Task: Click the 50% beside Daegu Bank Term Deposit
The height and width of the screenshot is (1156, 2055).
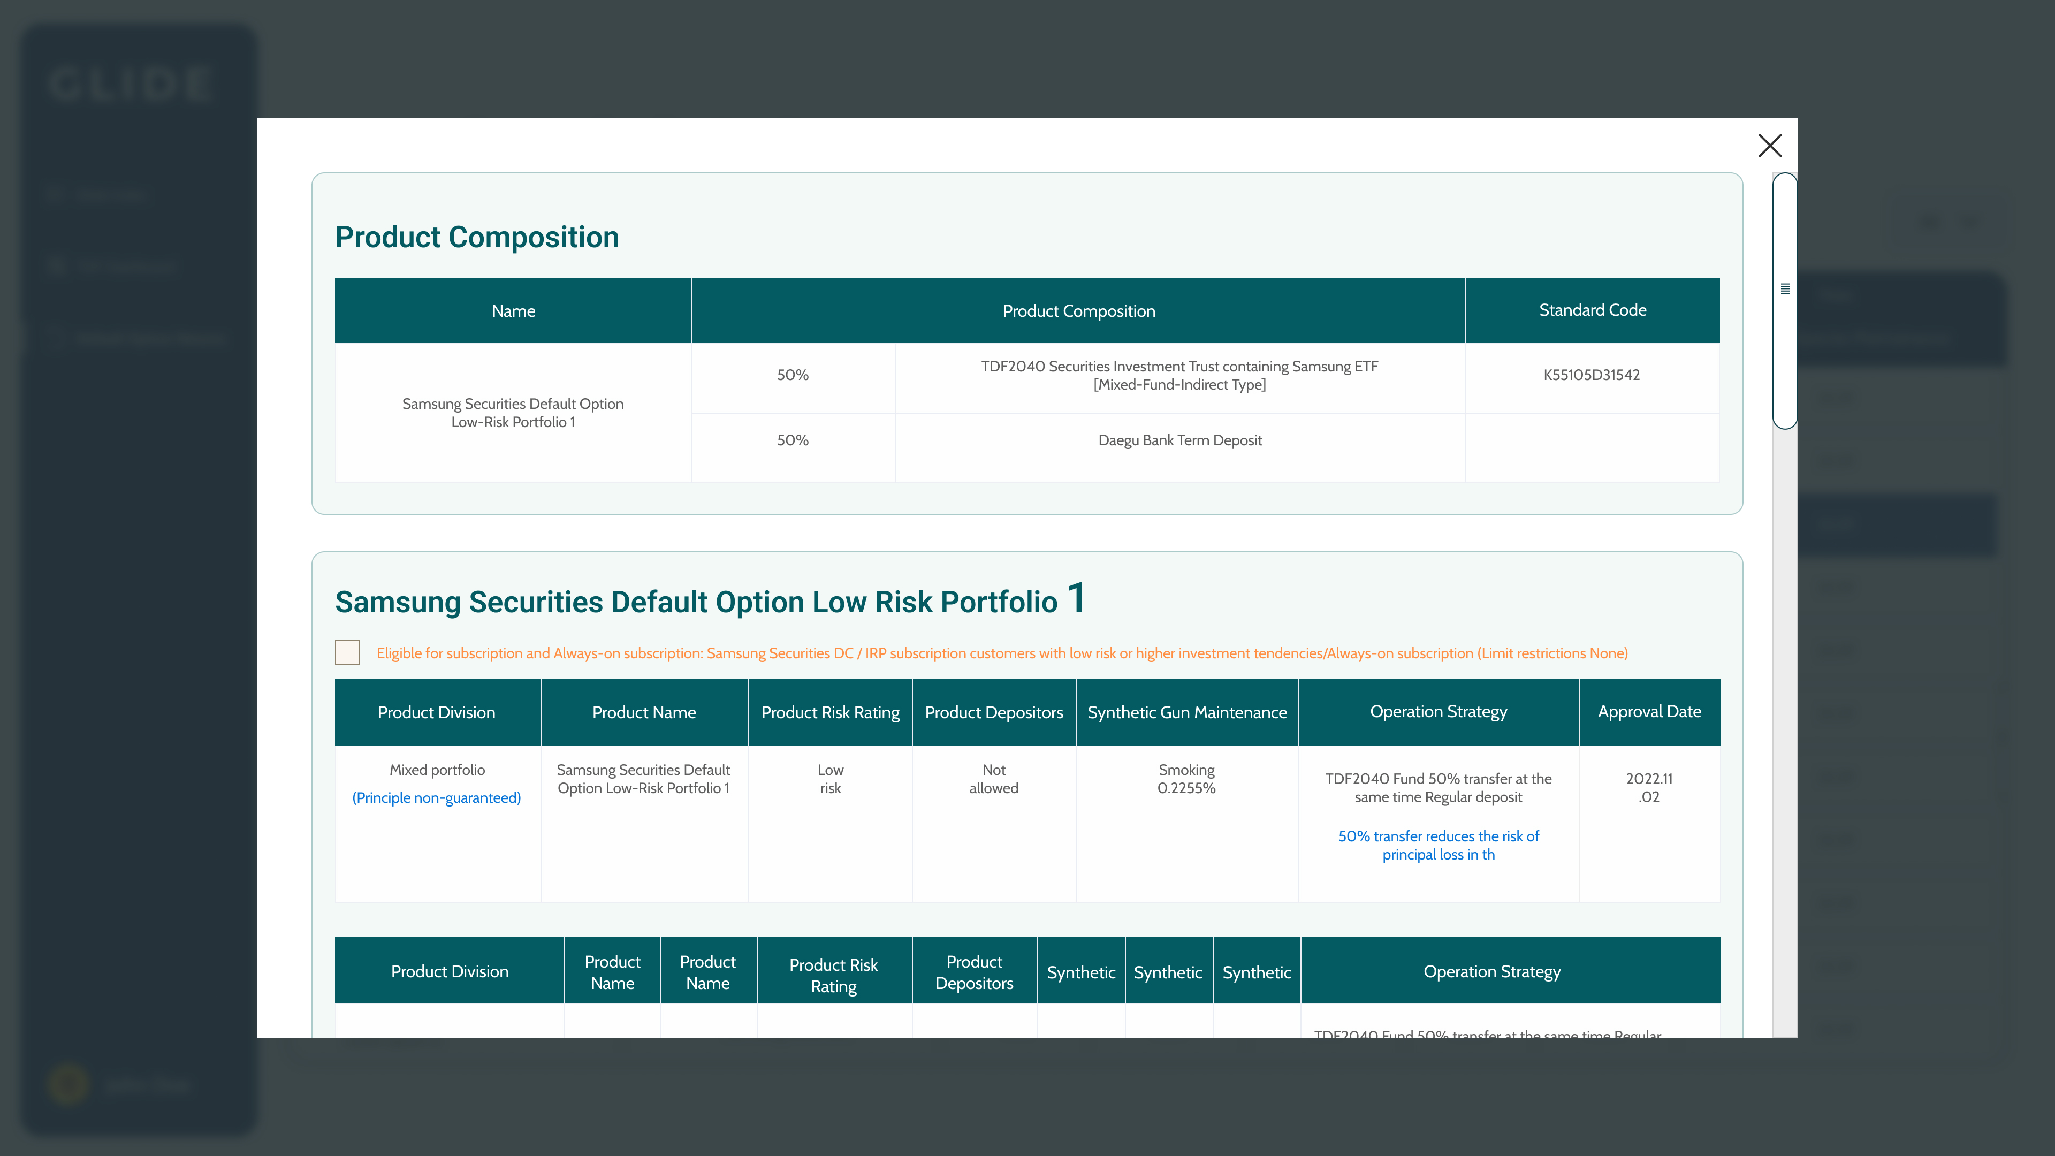Action: 793,440
